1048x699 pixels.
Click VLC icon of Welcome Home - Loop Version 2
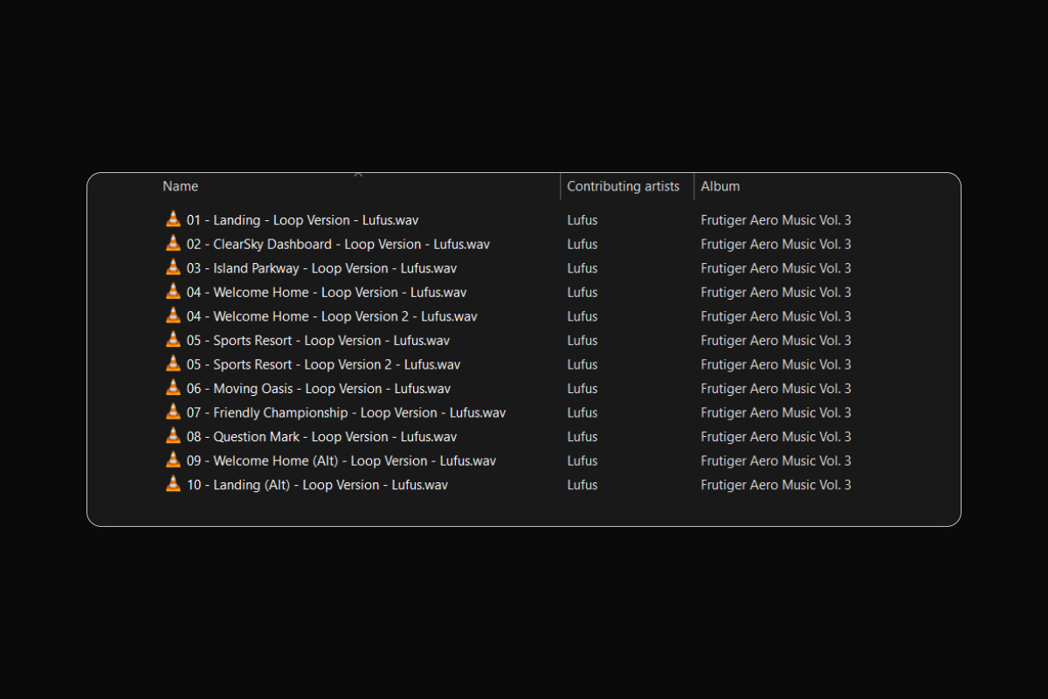tap(173, 315)
